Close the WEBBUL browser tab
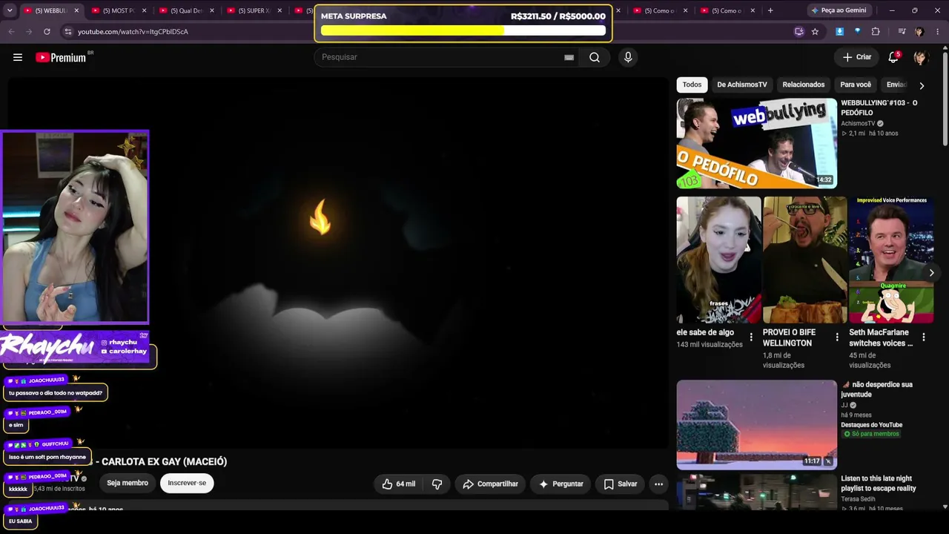949x534 pixels. pos(76,10)
